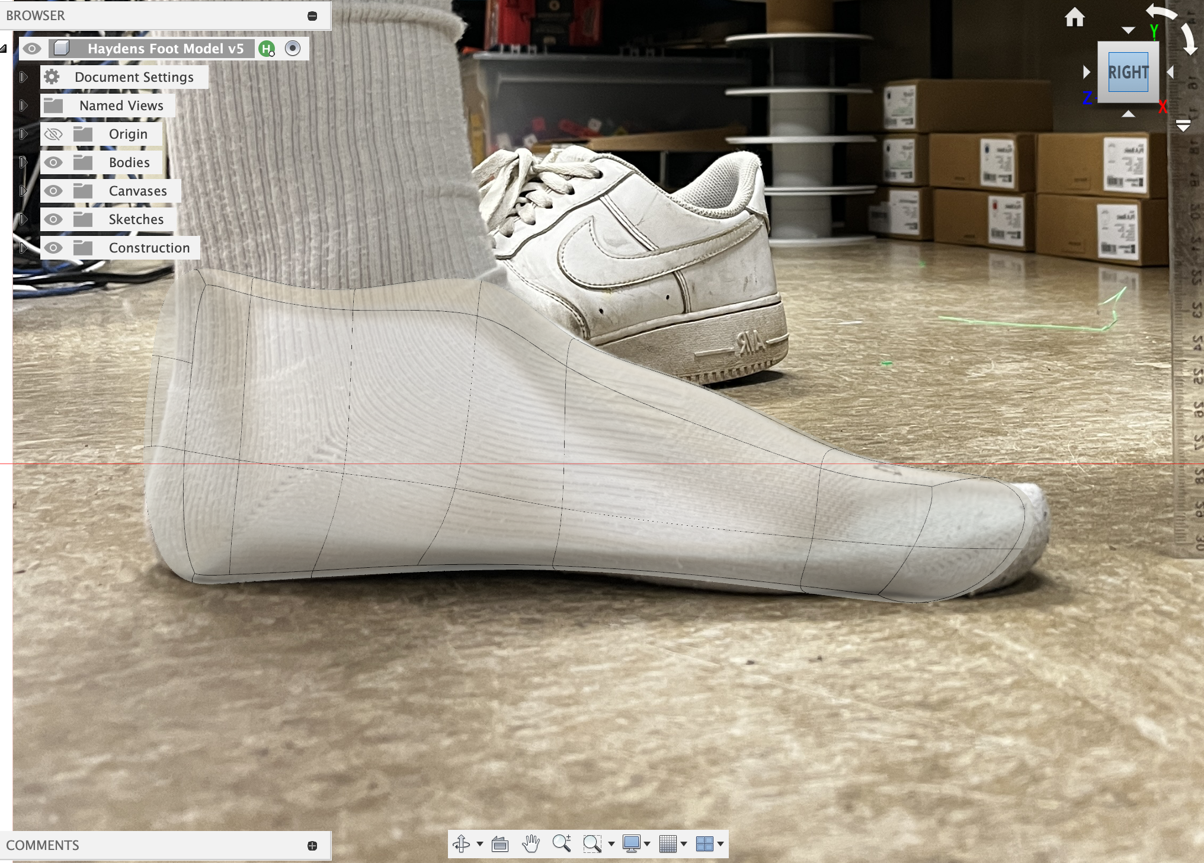
Task: Rotate view counterclockwise with curved left arrow
Action: [1161, 12]
